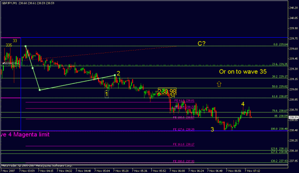The height and width of the screenshot is (173, 299).
Task: Click the '7 Nov 04:32' time axis label
Action: click(x=65, y=171)
